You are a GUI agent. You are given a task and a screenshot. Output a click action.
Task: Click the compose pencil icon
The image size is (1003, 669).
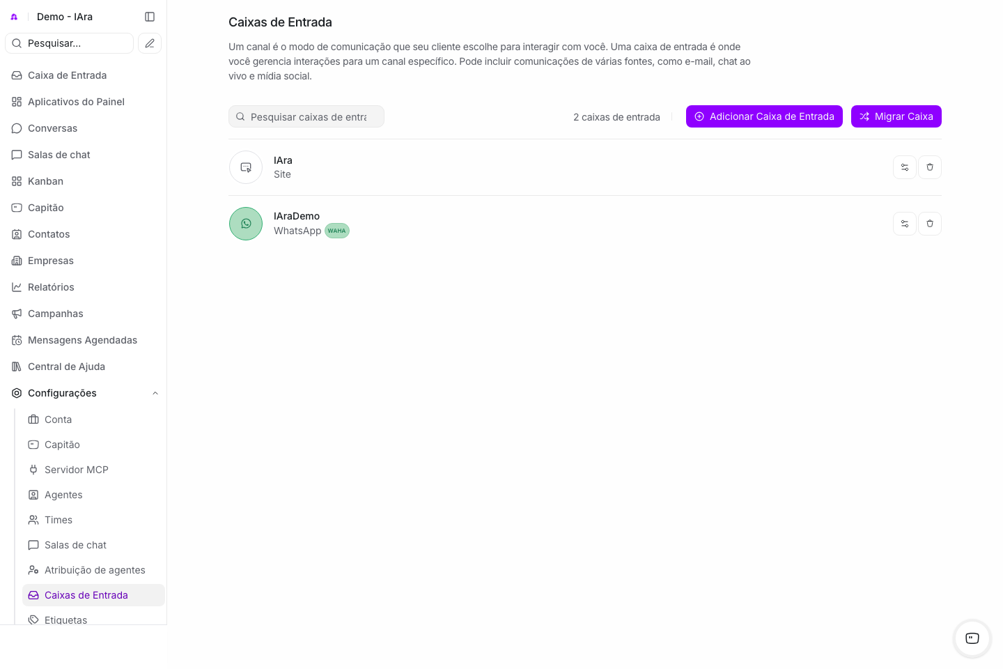150,43
